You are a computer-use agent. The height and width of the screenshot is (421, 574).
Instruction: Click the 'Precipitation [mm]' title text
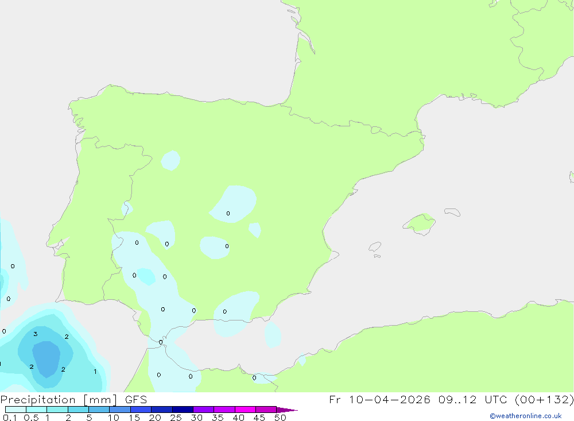point(59,400)
